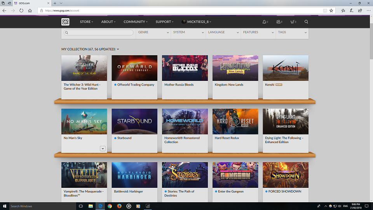Open the Windows Start menu
The height and width of the screenshot is (210, 373).
coord(5,206)
